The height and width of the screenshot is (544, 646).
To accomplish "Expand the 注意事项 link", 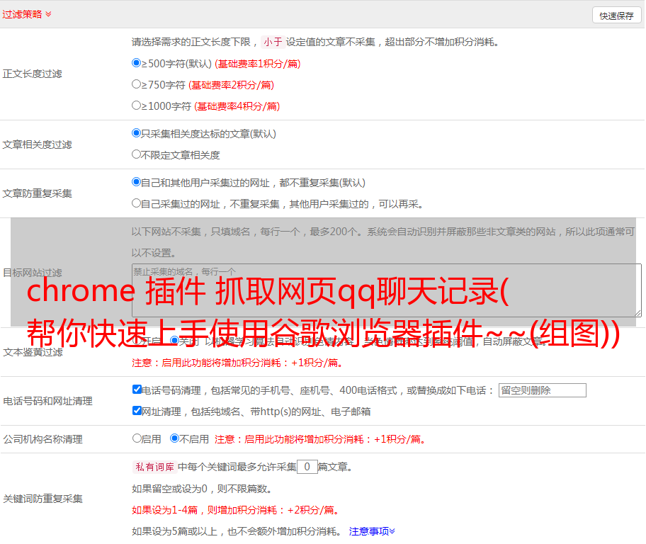I will click(372, 531).
